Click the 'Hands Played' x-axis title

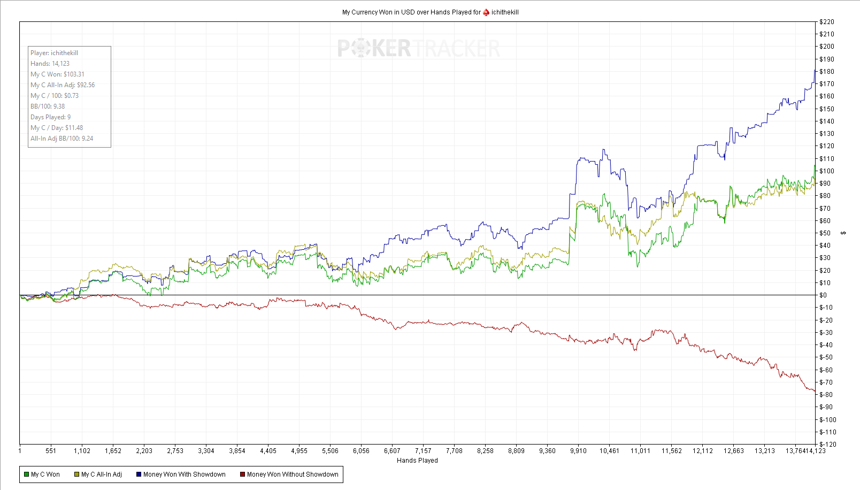(417, 461)
